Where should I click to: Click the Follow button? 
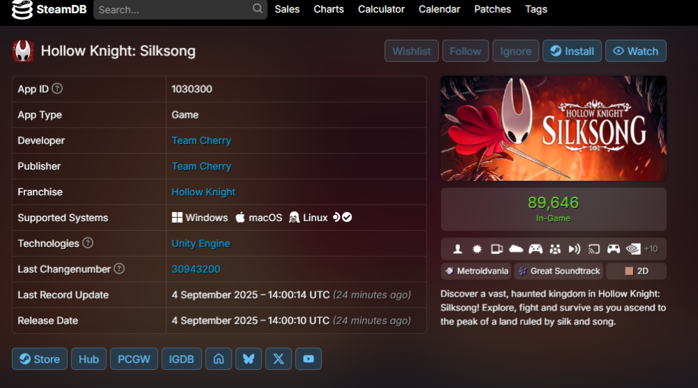tap(465, 51)
